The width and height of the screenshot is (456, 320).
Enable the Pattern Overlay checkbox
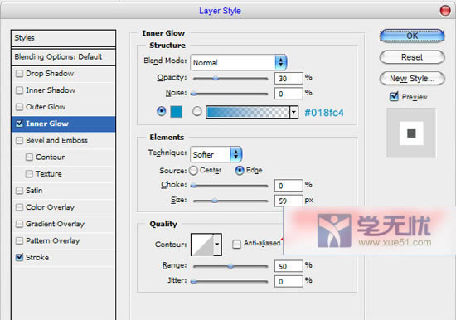19,241
